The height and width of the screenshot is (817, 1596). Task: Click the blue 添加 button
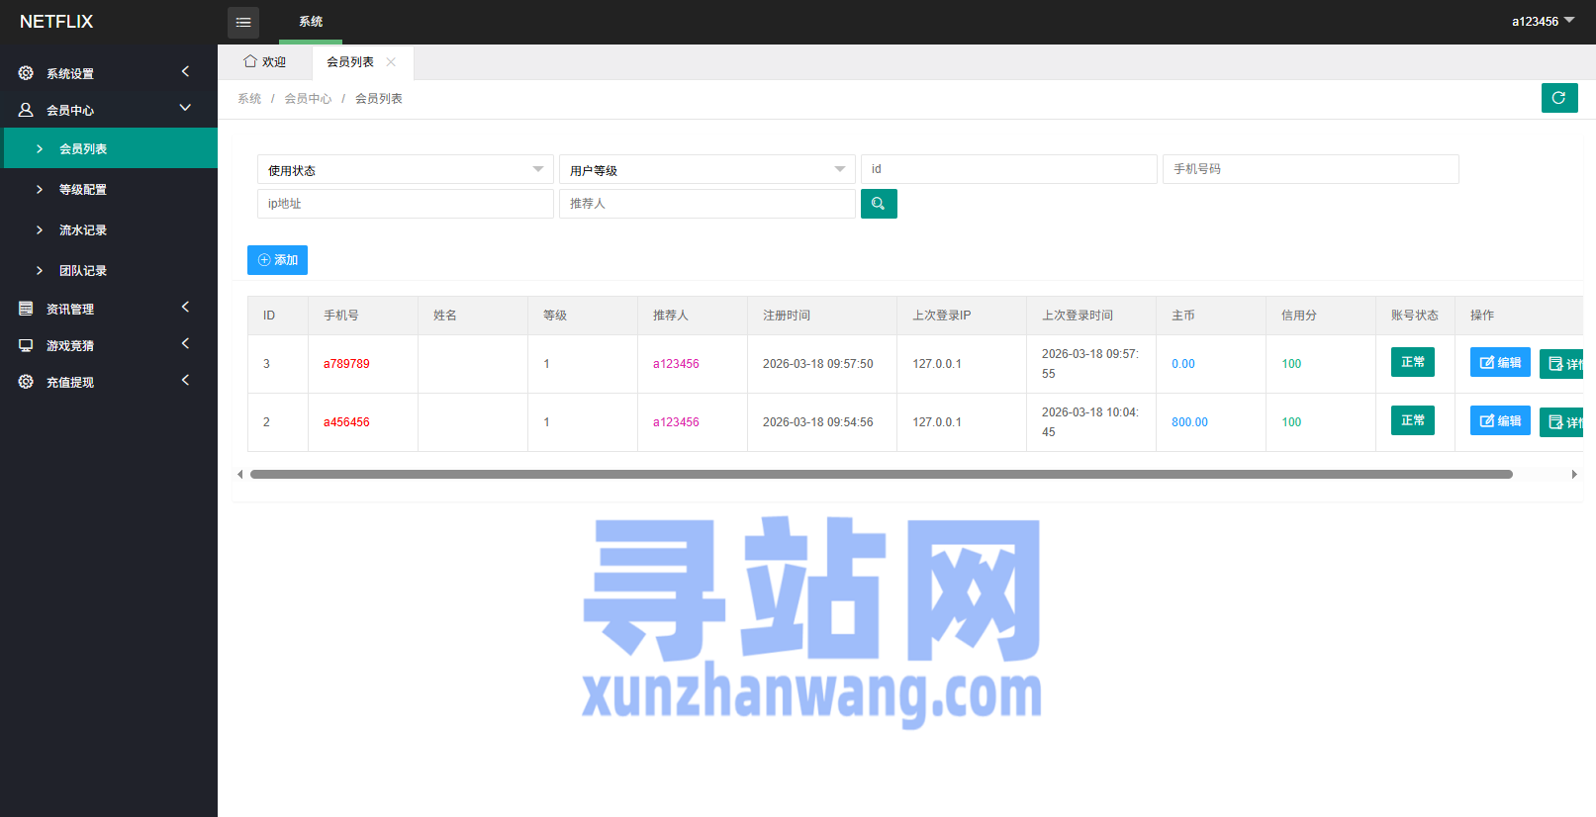point(277,260)
